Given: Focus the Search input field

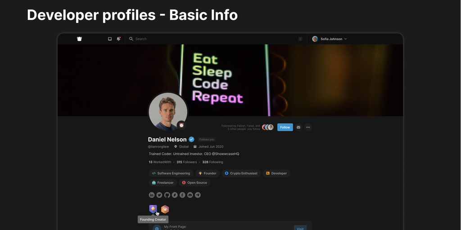Looking at the screenshot, I should click(x=216, y=39).
